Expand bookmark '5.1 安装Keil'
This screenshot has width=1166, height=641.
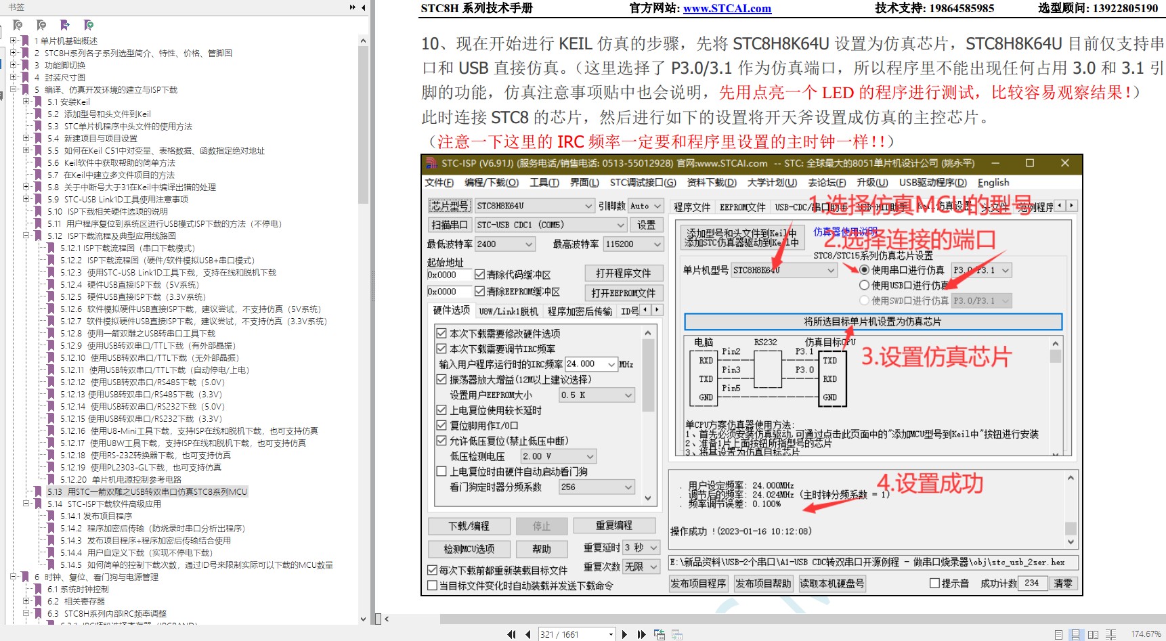pyautogui.click(x=26, y=102)
